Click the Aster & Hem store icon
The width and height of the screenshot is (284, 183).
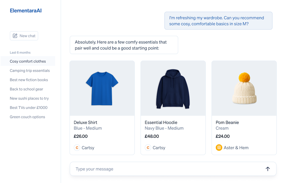pyautogui.click(x=219, y=148)
